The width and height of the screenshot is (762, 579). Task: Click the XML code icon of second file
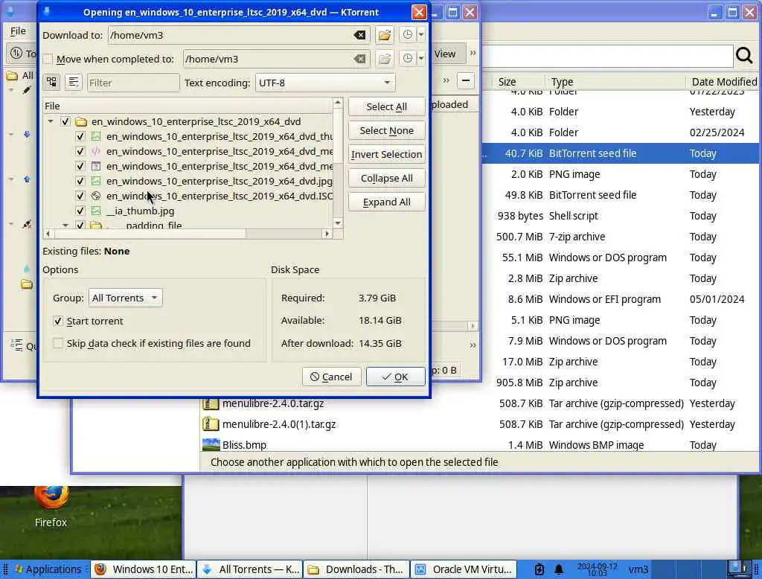tap(96, 151)
